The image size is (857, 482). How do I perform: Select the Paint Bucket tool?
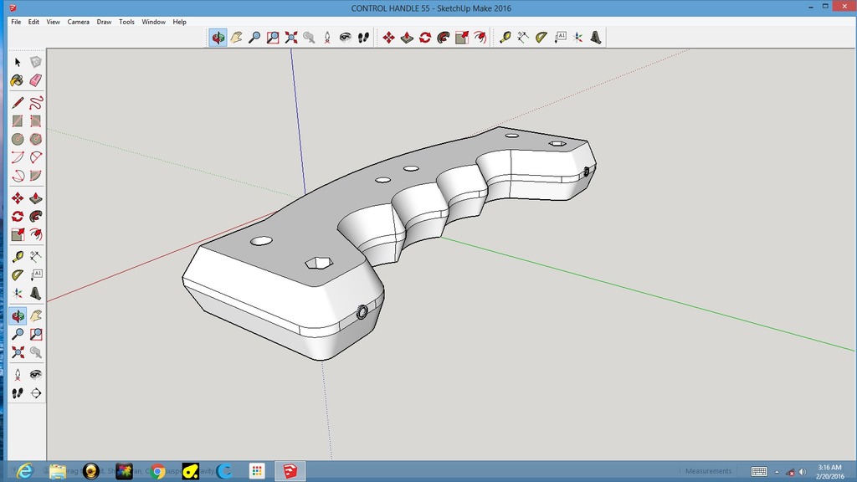point(17,81)
